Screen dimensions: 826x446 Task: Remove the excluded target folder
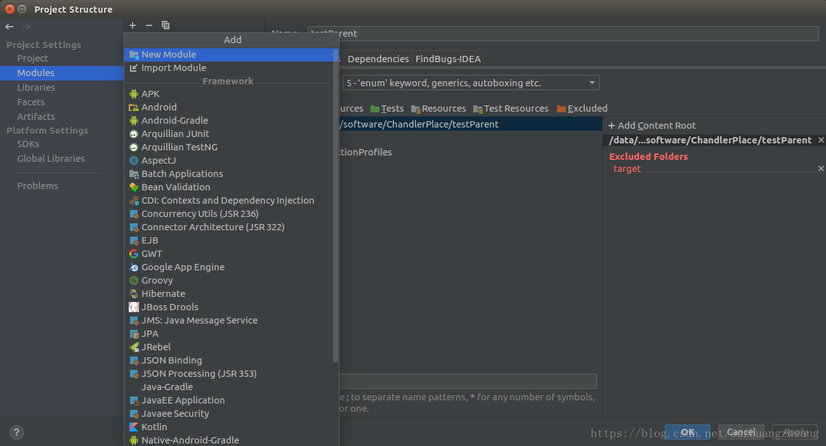tap(821, 169)
